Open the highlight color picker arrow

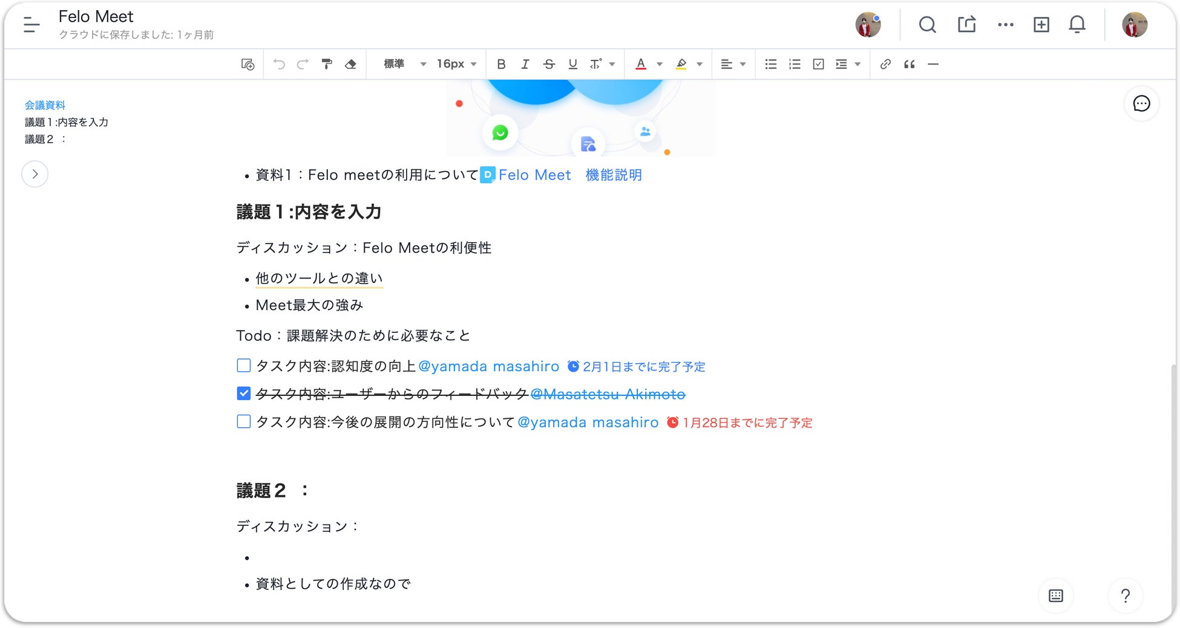pos(700,64)
